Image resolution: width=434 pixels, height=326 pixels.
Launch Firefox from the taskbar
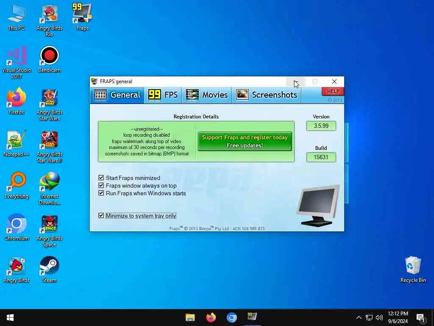tap(211, 318)
